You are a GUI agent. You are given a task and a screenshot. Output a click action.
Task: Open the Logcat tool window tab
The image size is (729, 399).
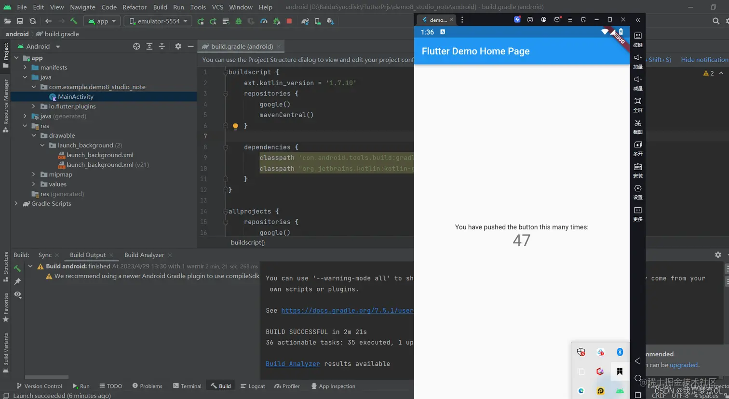253,386
